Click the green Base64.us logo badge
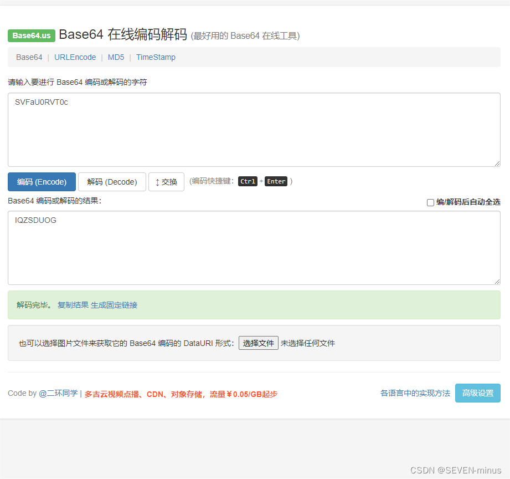This screenshot has height=479, width=510. pyautogui.click(x=31, y=35)
